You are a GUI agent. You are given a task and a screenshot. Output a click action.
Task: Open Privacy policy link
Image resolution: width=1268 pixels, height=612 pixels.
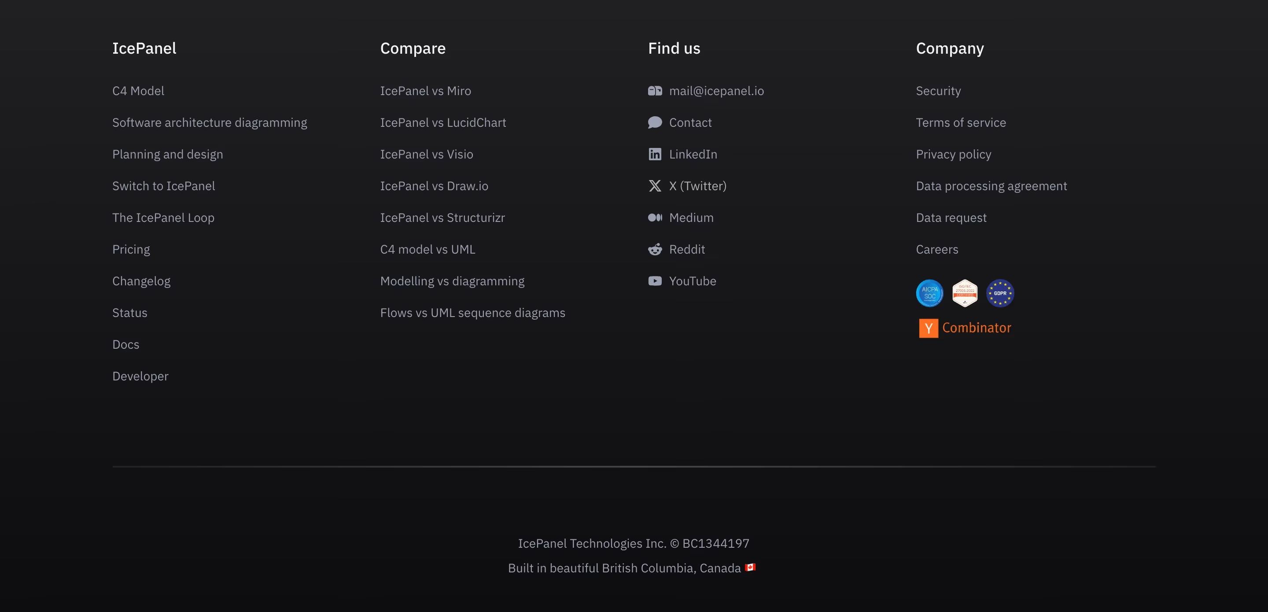(x=954, y=154)
